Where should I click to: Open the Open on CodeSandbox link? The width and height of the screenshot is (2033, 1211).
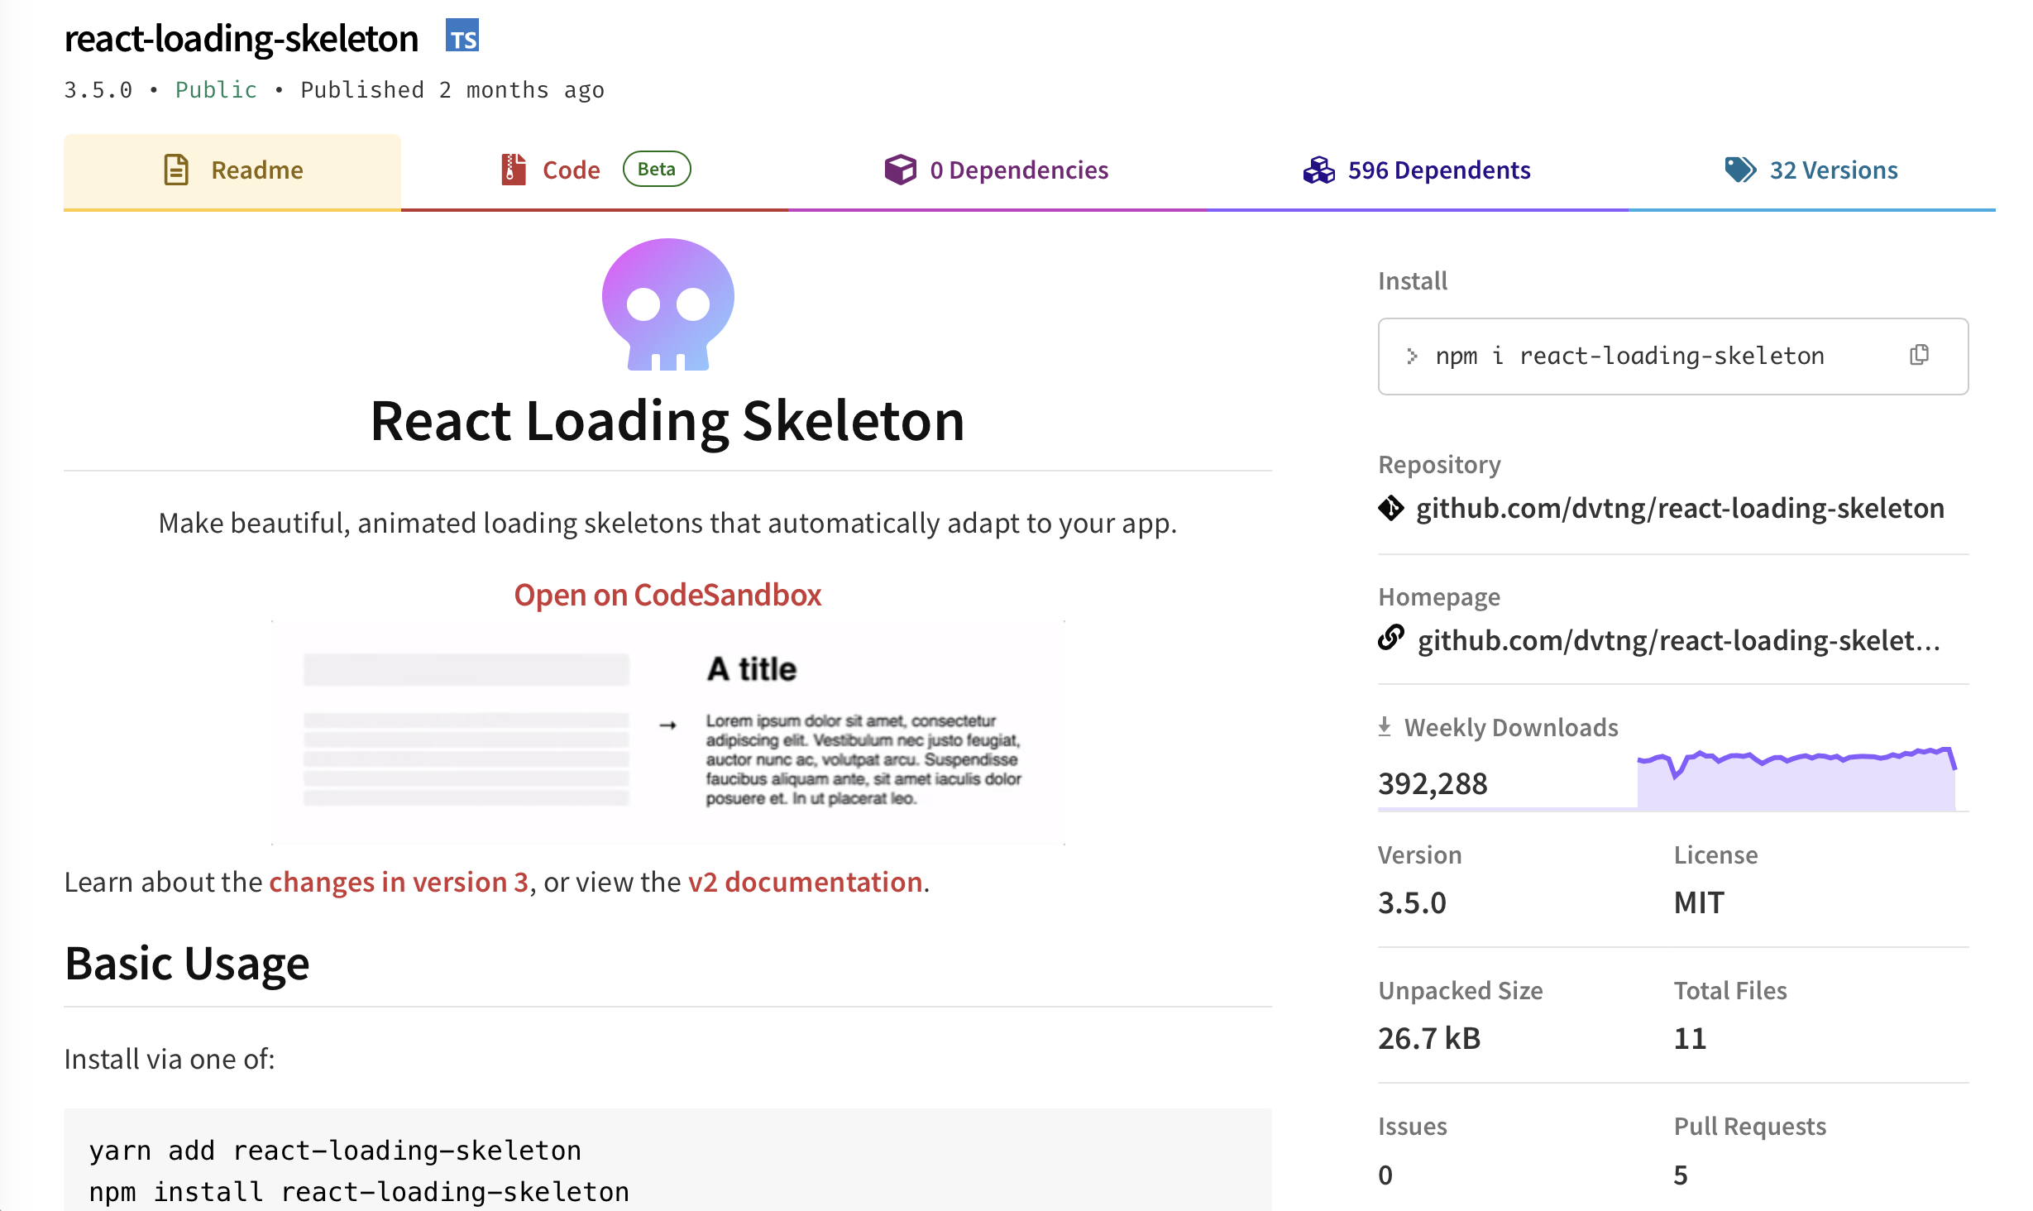[x=667, y=595]
